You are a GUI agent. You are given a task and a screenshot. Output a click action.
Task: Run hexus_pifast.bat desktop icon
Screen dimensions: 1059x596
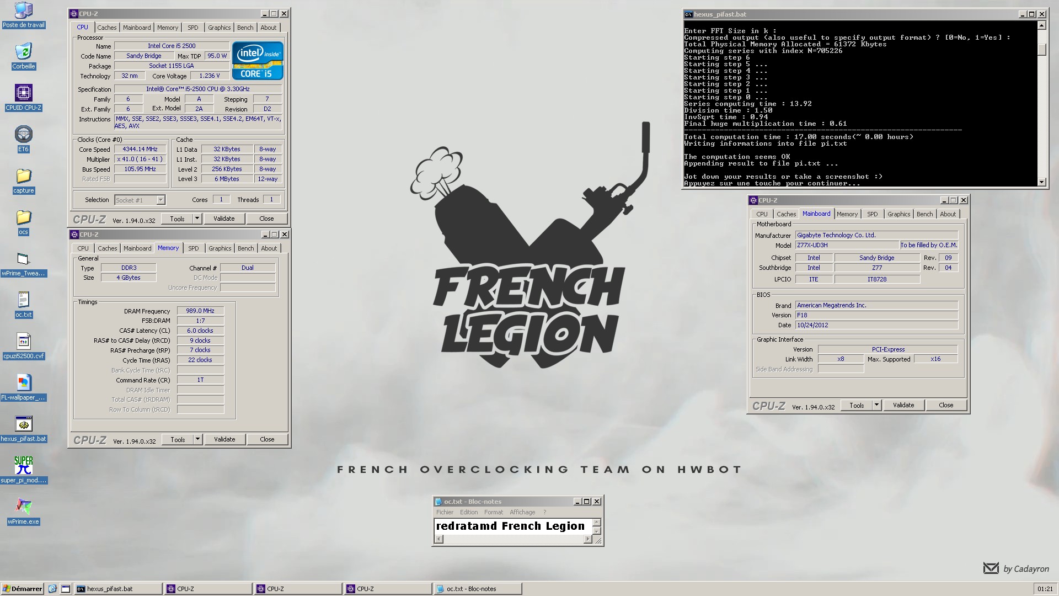tap(23, 429)
